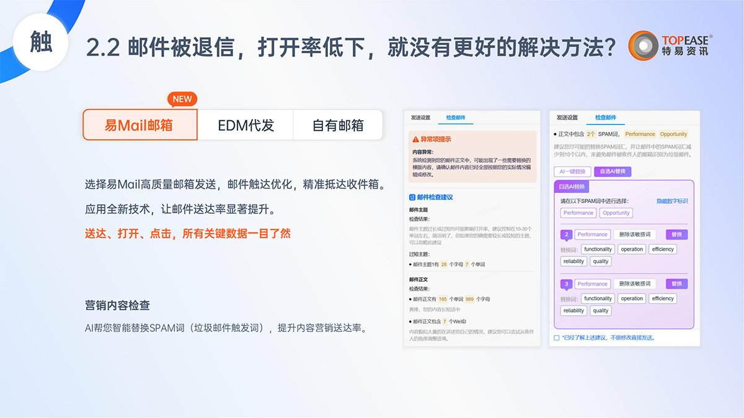Click the round 触 badge
The width and height of the screenshot is (744, 418).
coord(41,43)
